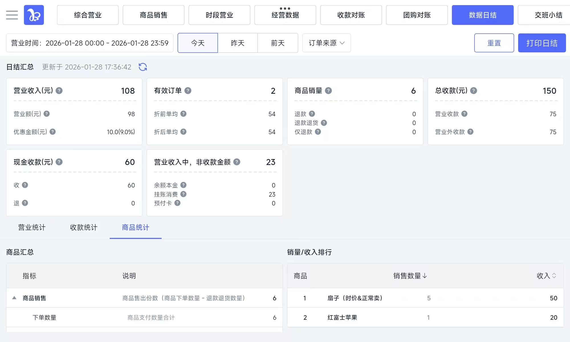Screen dimensions: 570x342
Task: Refresh the daily summary data
Action: click(x=143, y=67)
